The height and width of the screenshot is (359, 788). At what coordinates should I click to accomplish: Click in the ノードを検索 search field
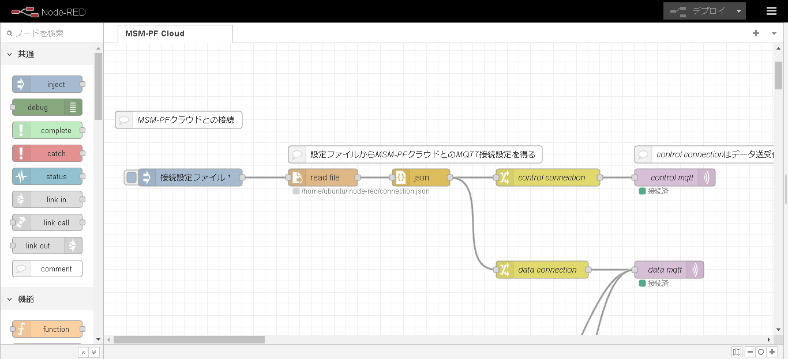(52, 33)
